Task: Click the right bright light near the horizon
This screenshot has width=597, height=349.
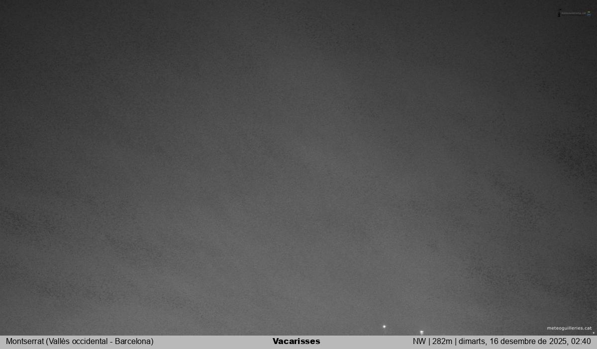Action: [422, 332]
